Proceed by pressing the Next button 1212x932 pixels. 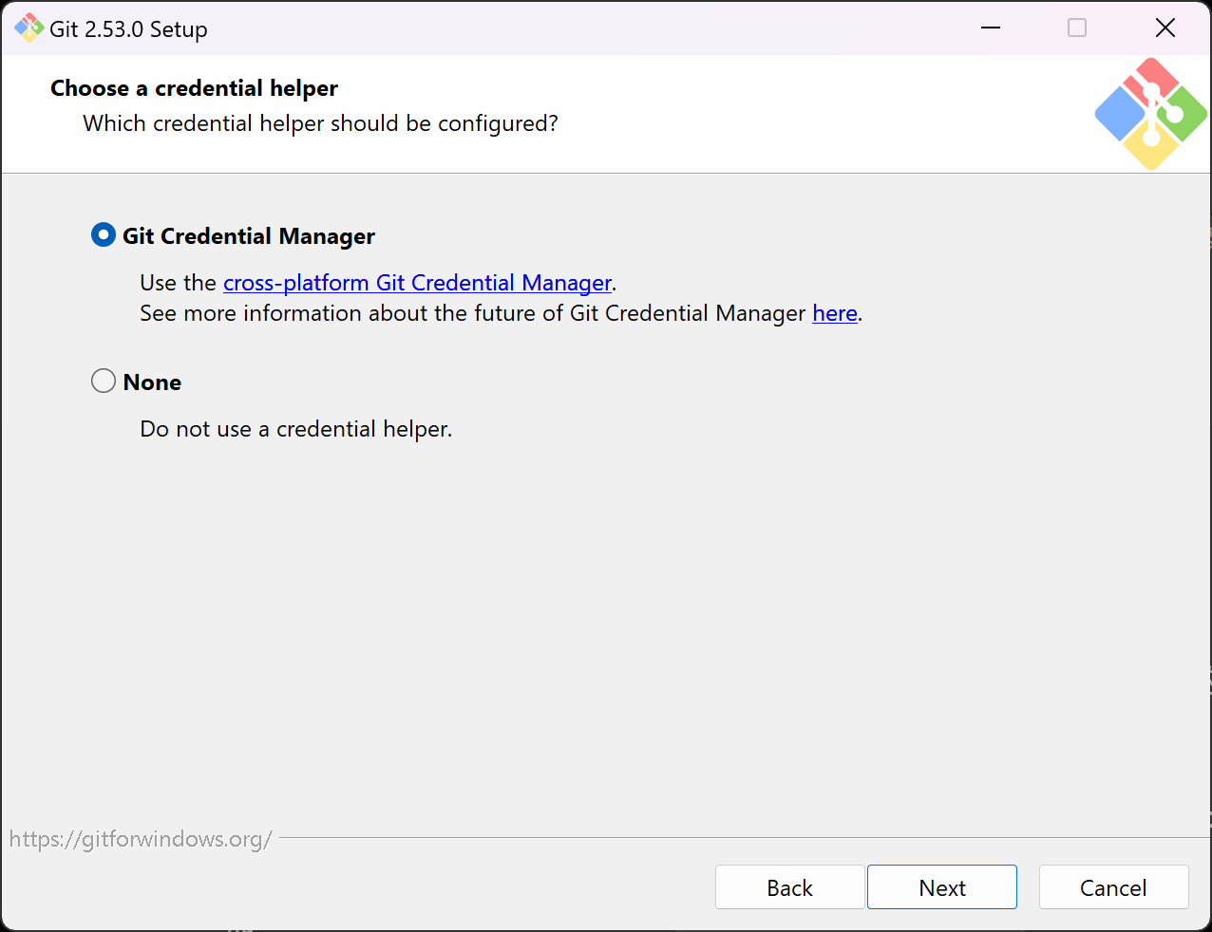point(941,887)
